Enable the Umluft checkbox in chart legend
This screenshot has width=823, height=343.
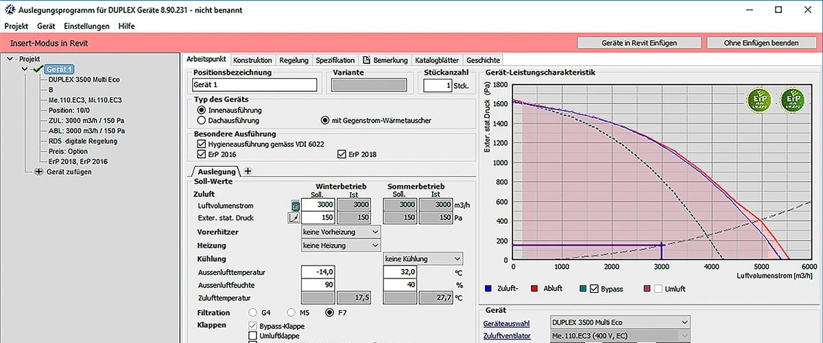coord(658,289)
